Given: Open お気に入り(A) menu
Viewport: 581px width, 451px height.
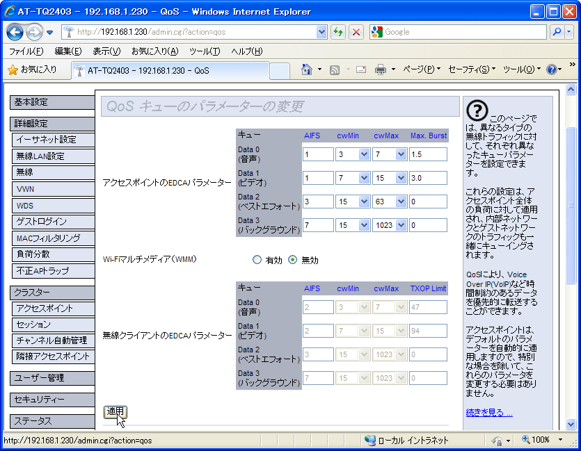Looking at the screenshot, I should [155, 51].
